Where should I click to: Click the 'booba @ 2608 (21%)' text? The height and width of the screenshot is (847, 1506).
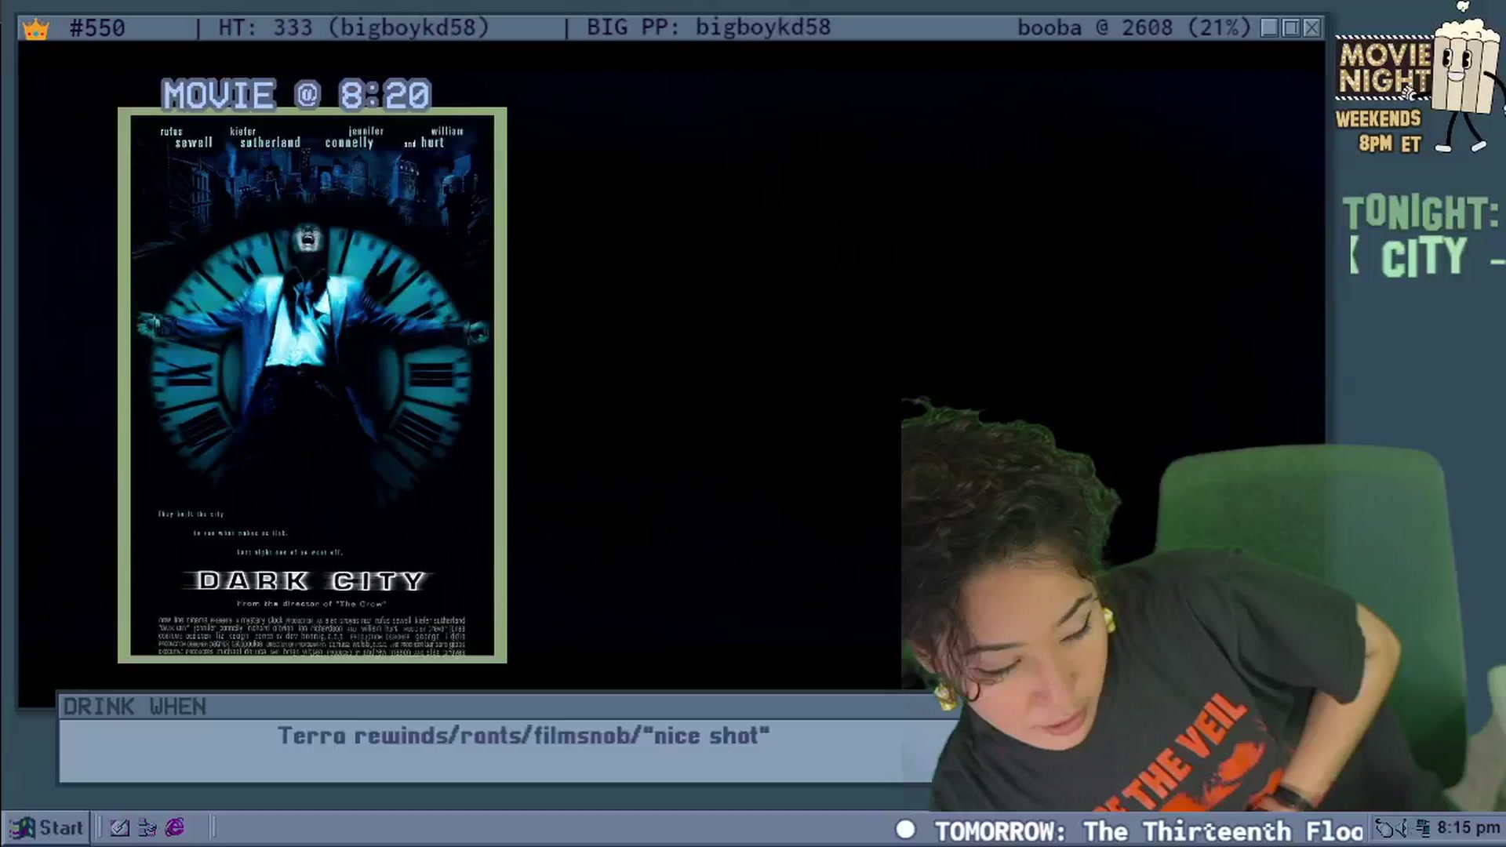coord(1134,27)
